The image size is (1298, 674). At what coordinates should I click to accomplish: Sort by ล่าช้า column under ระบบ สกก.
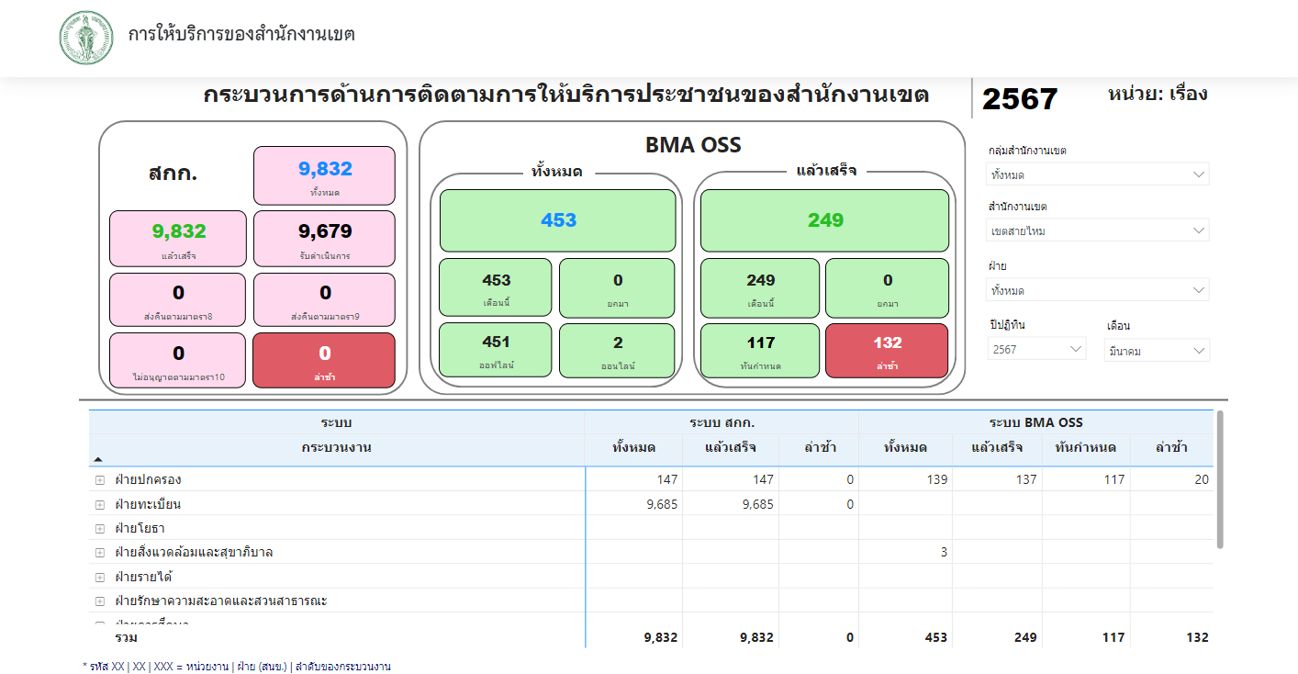(820, 448)
